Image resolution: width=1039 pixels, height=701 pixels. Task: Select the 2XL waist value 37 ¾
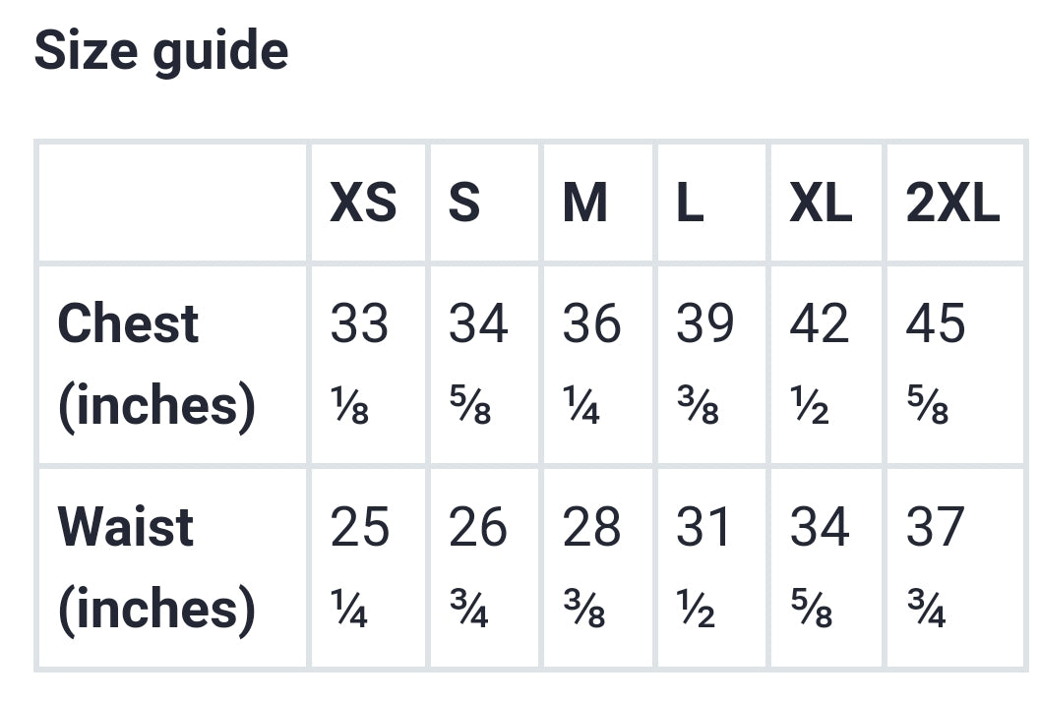936,567
